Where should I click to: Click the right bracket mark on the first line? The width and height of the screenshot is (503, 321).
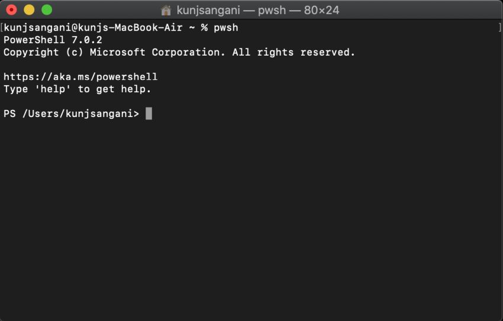tap(500, 28)
